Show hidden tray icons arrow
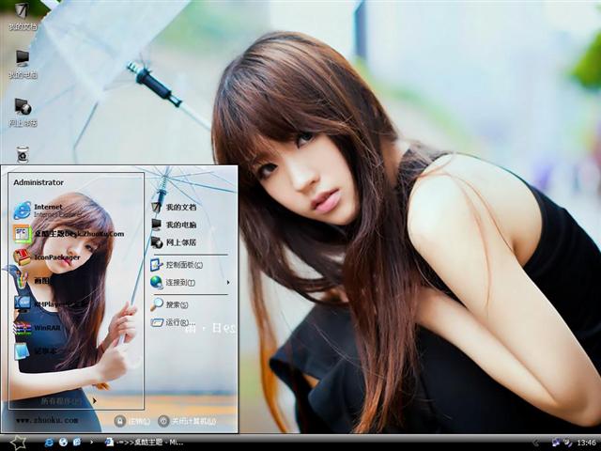 click(536, 443)
